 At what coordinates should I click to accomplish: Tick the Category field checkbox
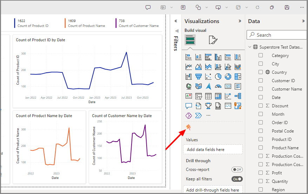[x=261, y=55]
